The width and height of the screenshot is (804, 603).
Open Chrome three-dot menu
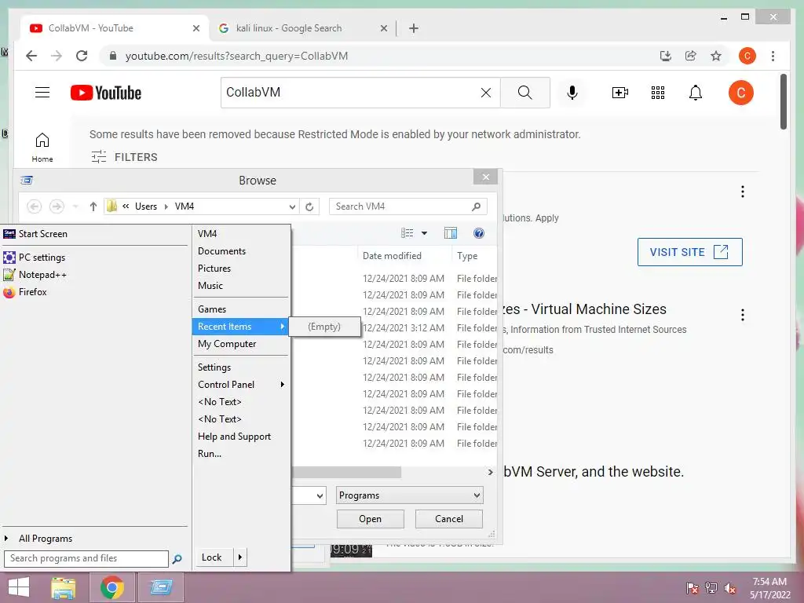click(x=773, y=56)
